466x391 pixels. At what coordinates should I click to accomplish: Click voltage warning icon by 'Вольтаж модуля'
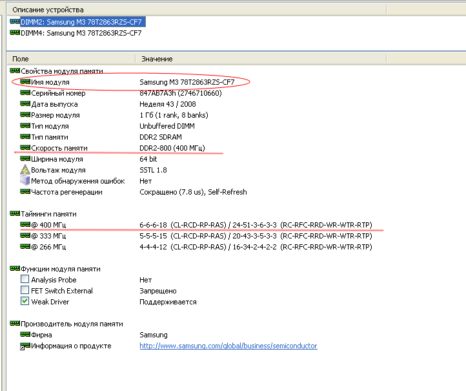coord(25,169)
